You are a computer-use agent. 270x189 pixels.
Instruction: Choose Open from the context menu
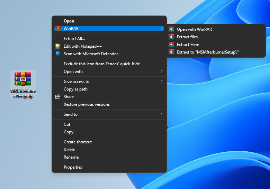(109, 21)
